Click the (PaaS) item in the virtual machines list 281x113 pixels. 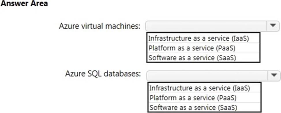click(x=203, y=48)
